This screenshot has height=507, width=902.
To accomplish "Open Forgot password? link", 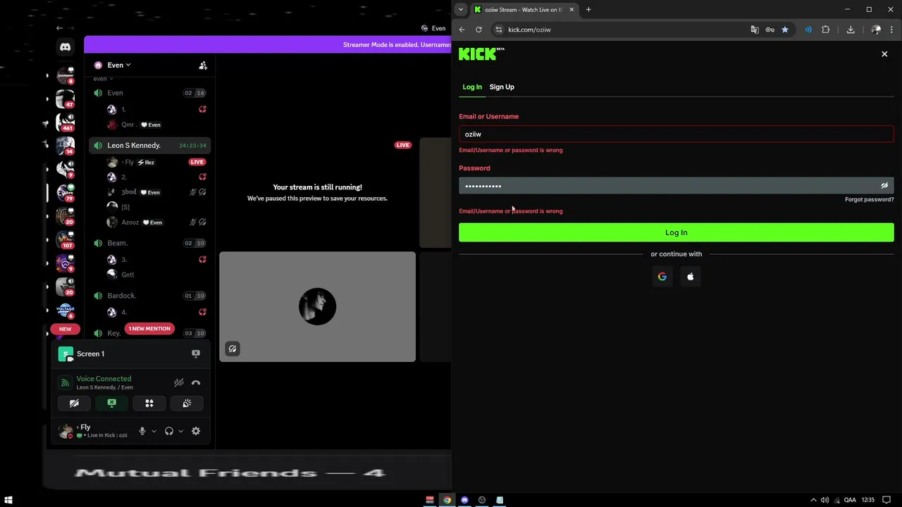I will [x=870, y=199].
